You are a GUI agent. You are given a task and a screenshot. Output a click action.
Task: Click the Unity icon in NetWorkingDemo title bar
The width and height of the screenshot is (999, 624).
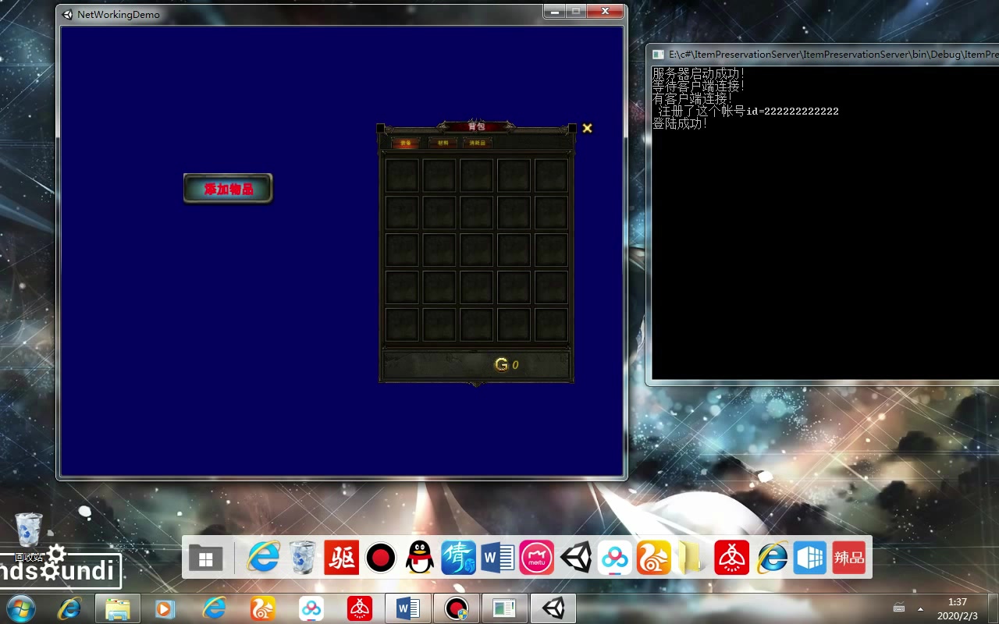pyautogui.click(x=68, y=14)
